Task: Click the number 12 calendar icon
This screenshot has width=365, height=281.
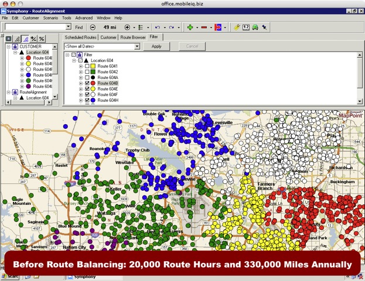Action: coord(246,28)
